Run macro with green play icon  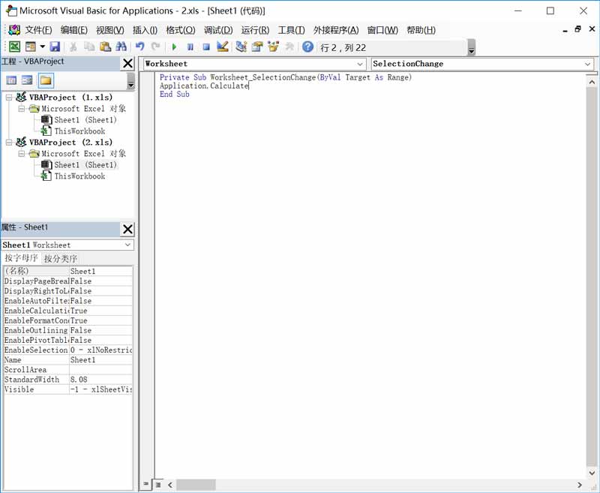click(x=175, y=47)
